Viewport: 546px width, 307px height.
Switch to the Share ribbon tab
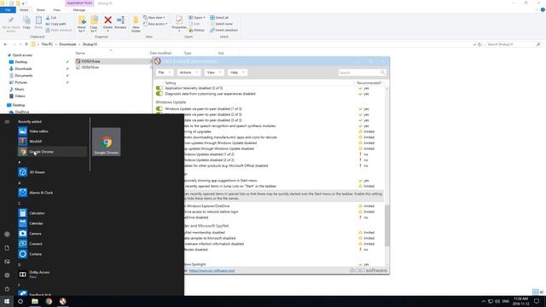tap(41, 10)
